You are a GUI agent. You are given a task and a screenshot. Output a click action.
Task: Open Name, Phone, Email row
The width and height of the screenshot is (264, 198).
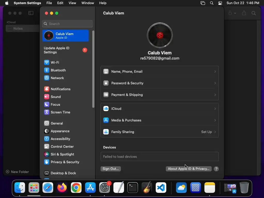pyautogui.click(x=160, y=72)
